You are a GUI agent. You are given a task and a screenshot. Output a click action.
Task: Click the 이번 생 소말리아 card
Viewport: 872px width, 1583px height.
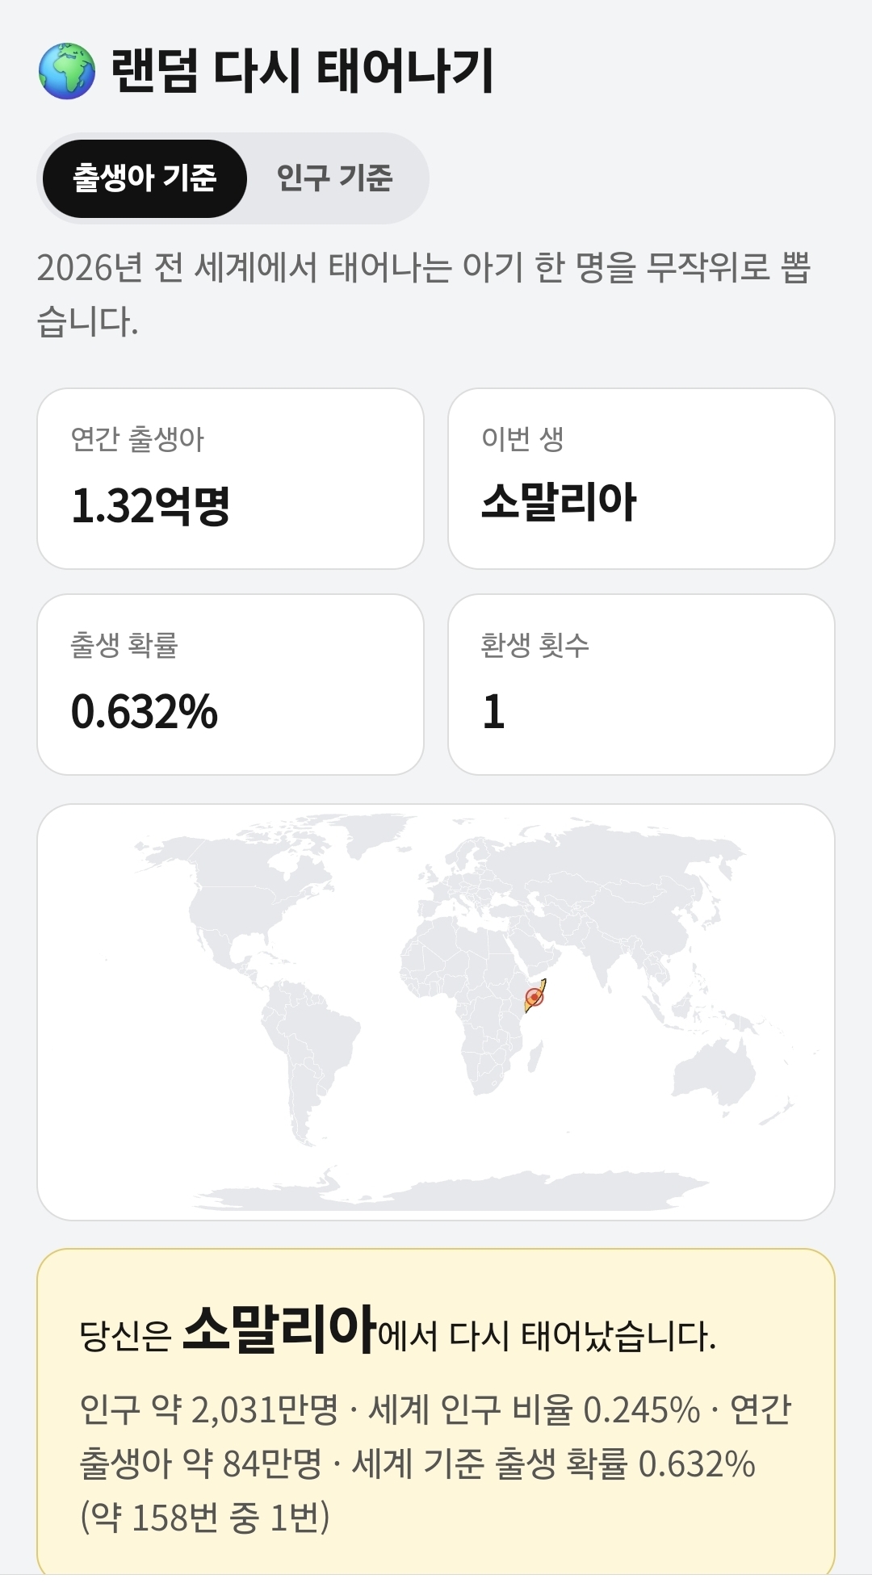point(641,479)
